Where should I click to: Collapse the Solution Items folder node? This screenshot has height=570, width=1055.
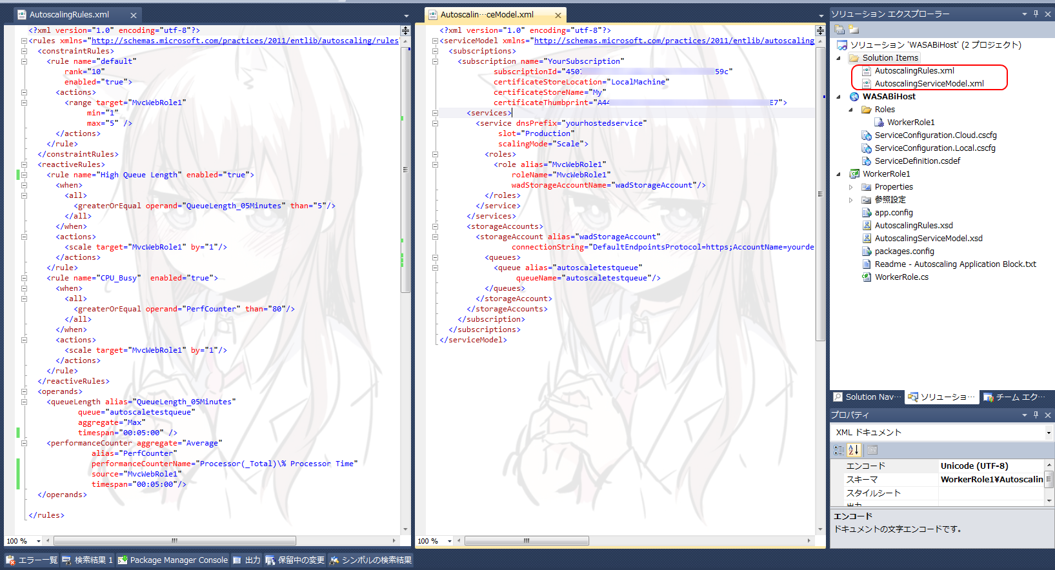[839, 58]
